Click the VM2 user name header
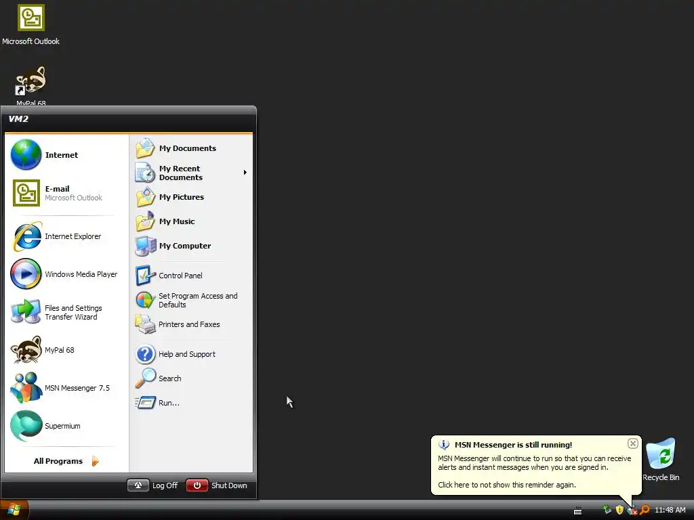Viewport: 694px width, 520px height. pyautogui.click(x=18, y=118)
